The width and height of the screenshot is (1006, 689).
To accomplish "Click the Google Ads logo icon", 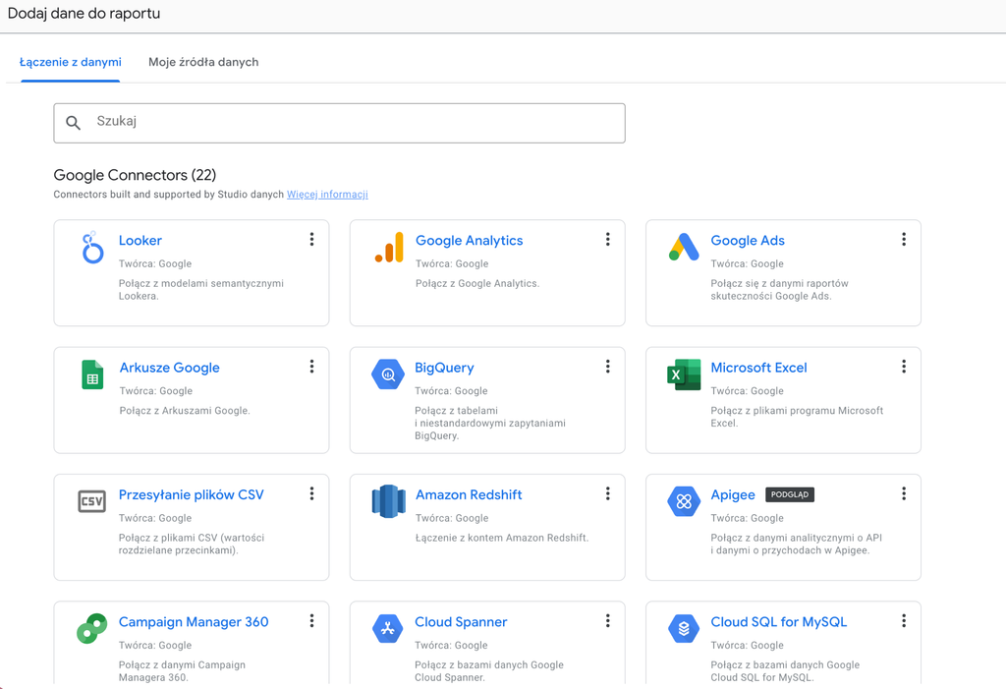I will tap(684, 247).
